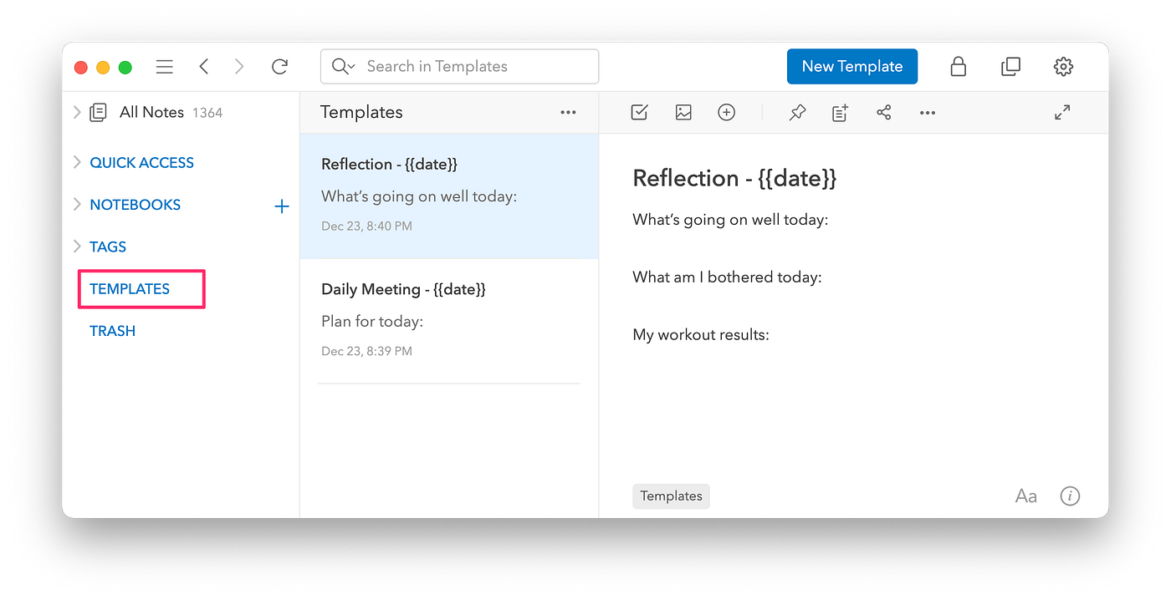
Task: Expand the All Notes tree
Action: click(x=77, y=112)
